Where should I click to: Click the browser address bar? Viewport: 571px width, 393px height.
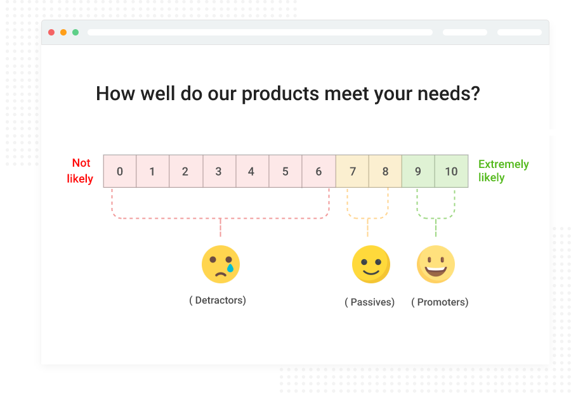pos(260,32)
